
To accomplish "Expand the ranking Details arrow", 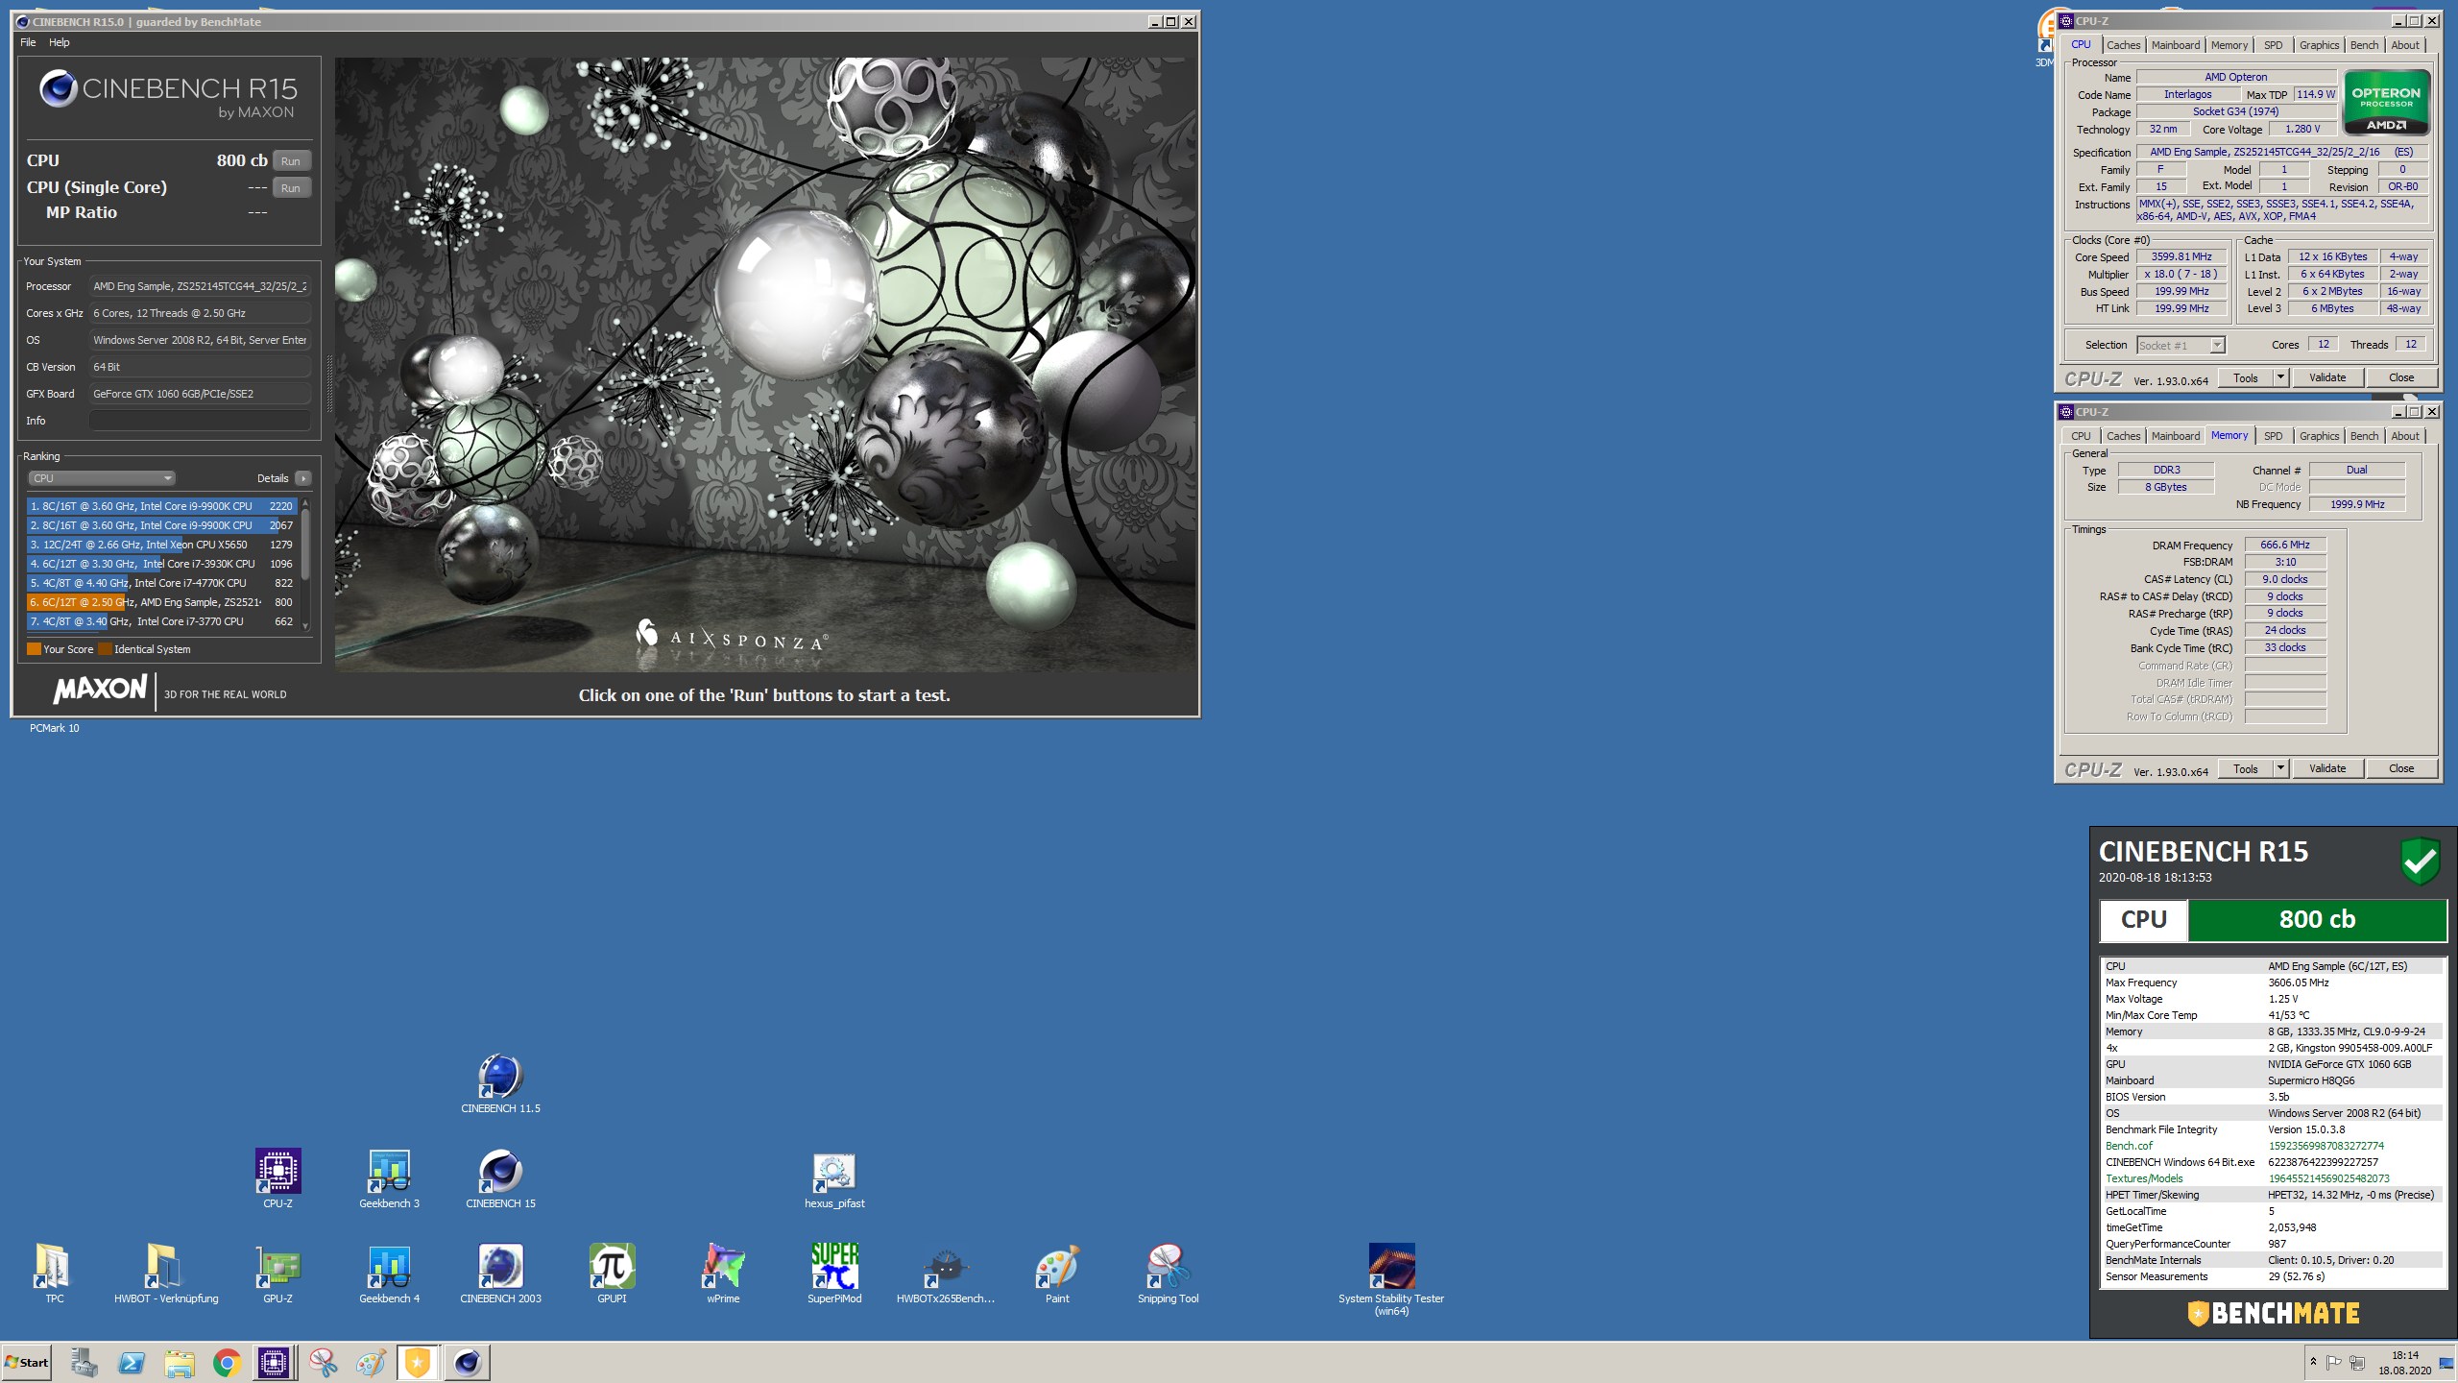I will tap(303, 478).
